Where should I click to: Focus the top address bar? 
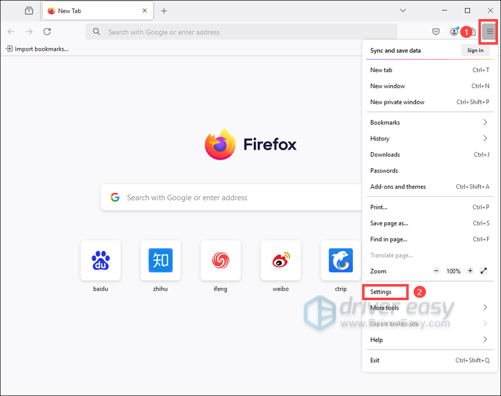click(241, 32)
